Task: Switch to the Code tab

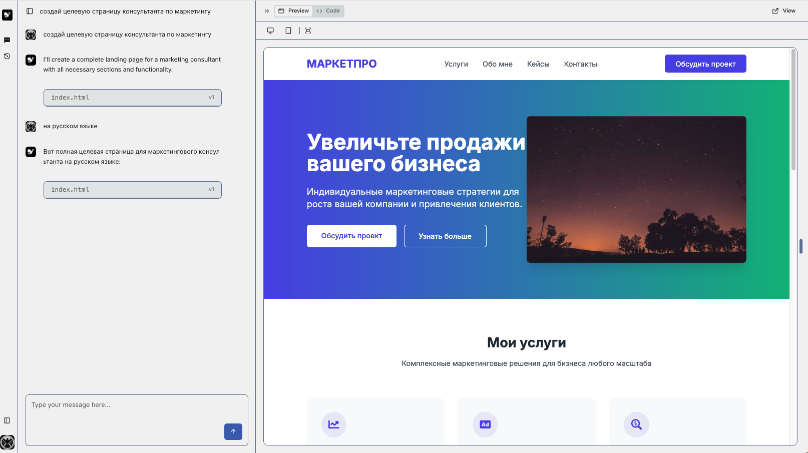Action: (328, 11)
